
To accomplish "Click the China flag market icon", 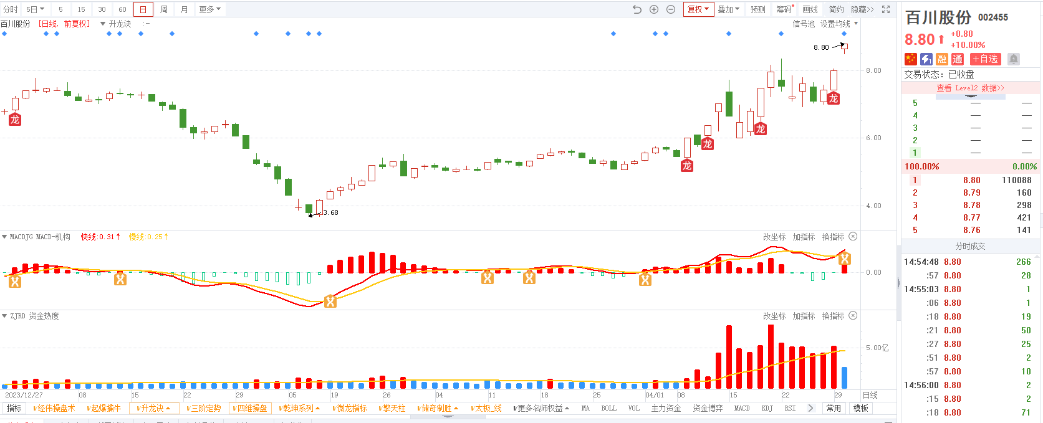I will click(x=911, y=59).
